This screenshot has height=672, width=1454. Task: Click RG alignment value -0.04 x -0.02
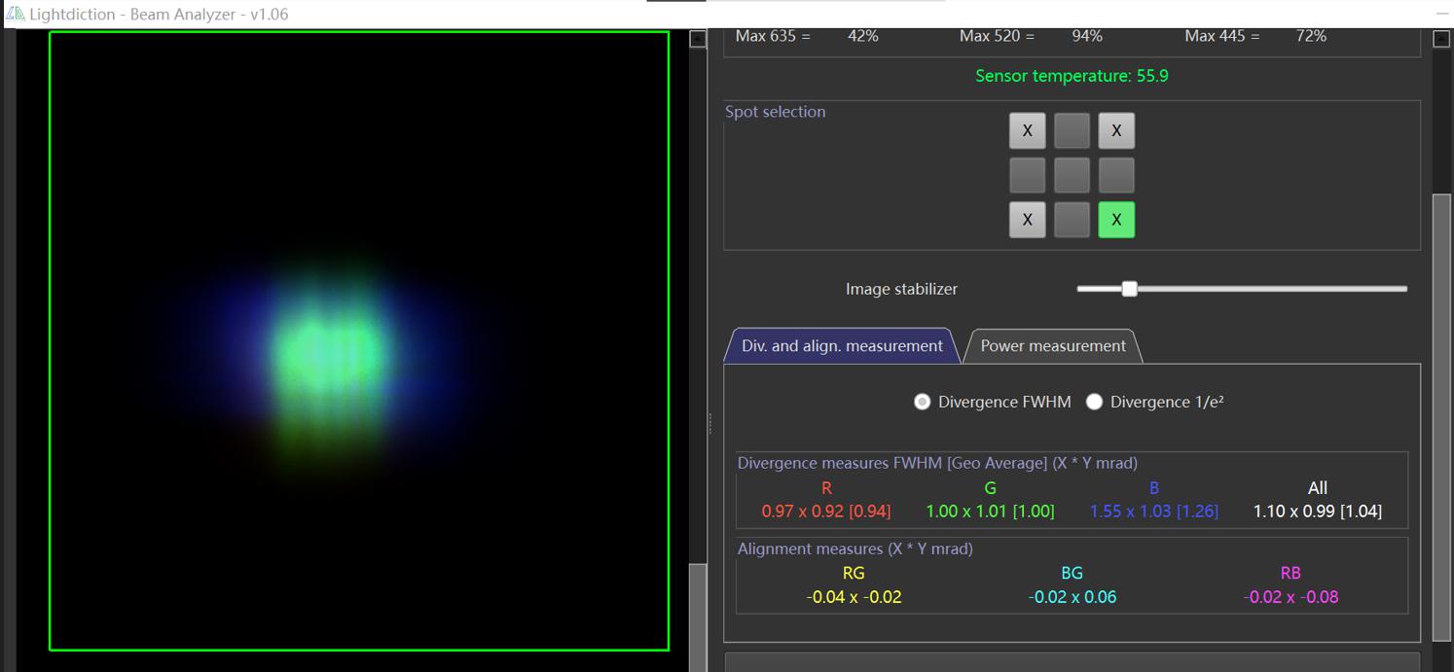[854, 597]
